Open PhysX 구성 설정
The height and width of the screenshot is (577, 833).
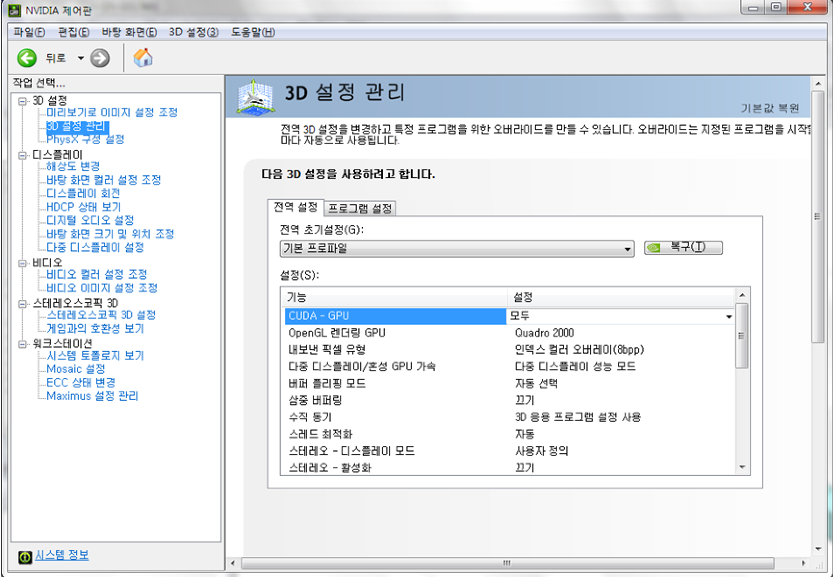(x=85, y=139)
